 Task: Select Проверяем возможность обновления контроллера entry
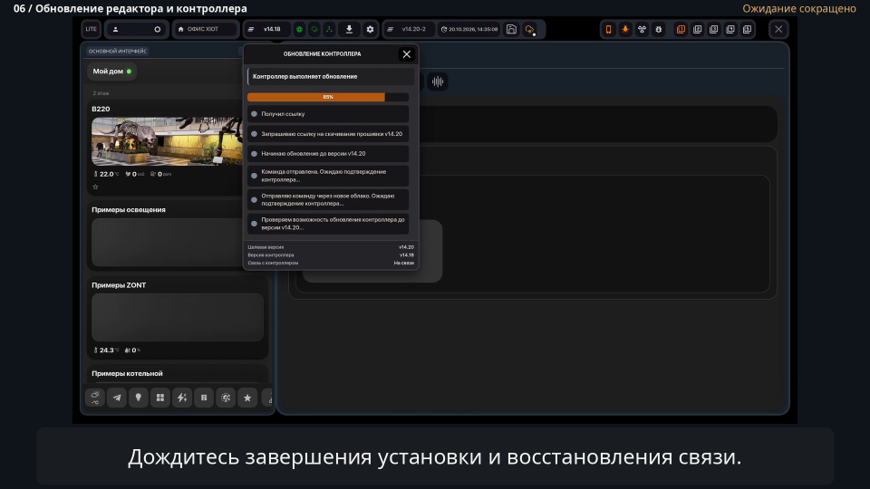(328, 224)
